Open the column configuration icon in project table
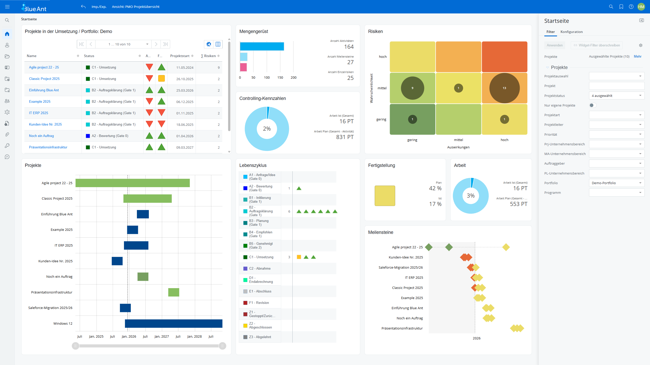The height and width of the screenshot is (365, 650). tap(218, 44)
